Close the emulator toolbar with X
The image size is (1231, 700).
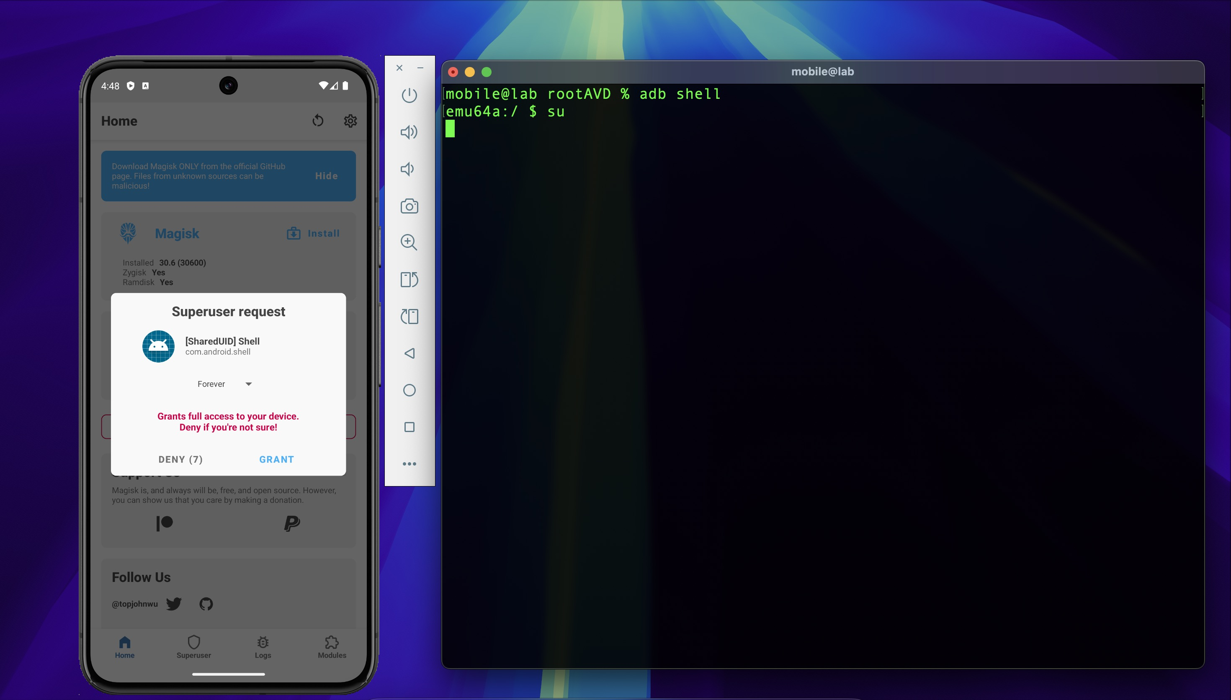[399, 68]
